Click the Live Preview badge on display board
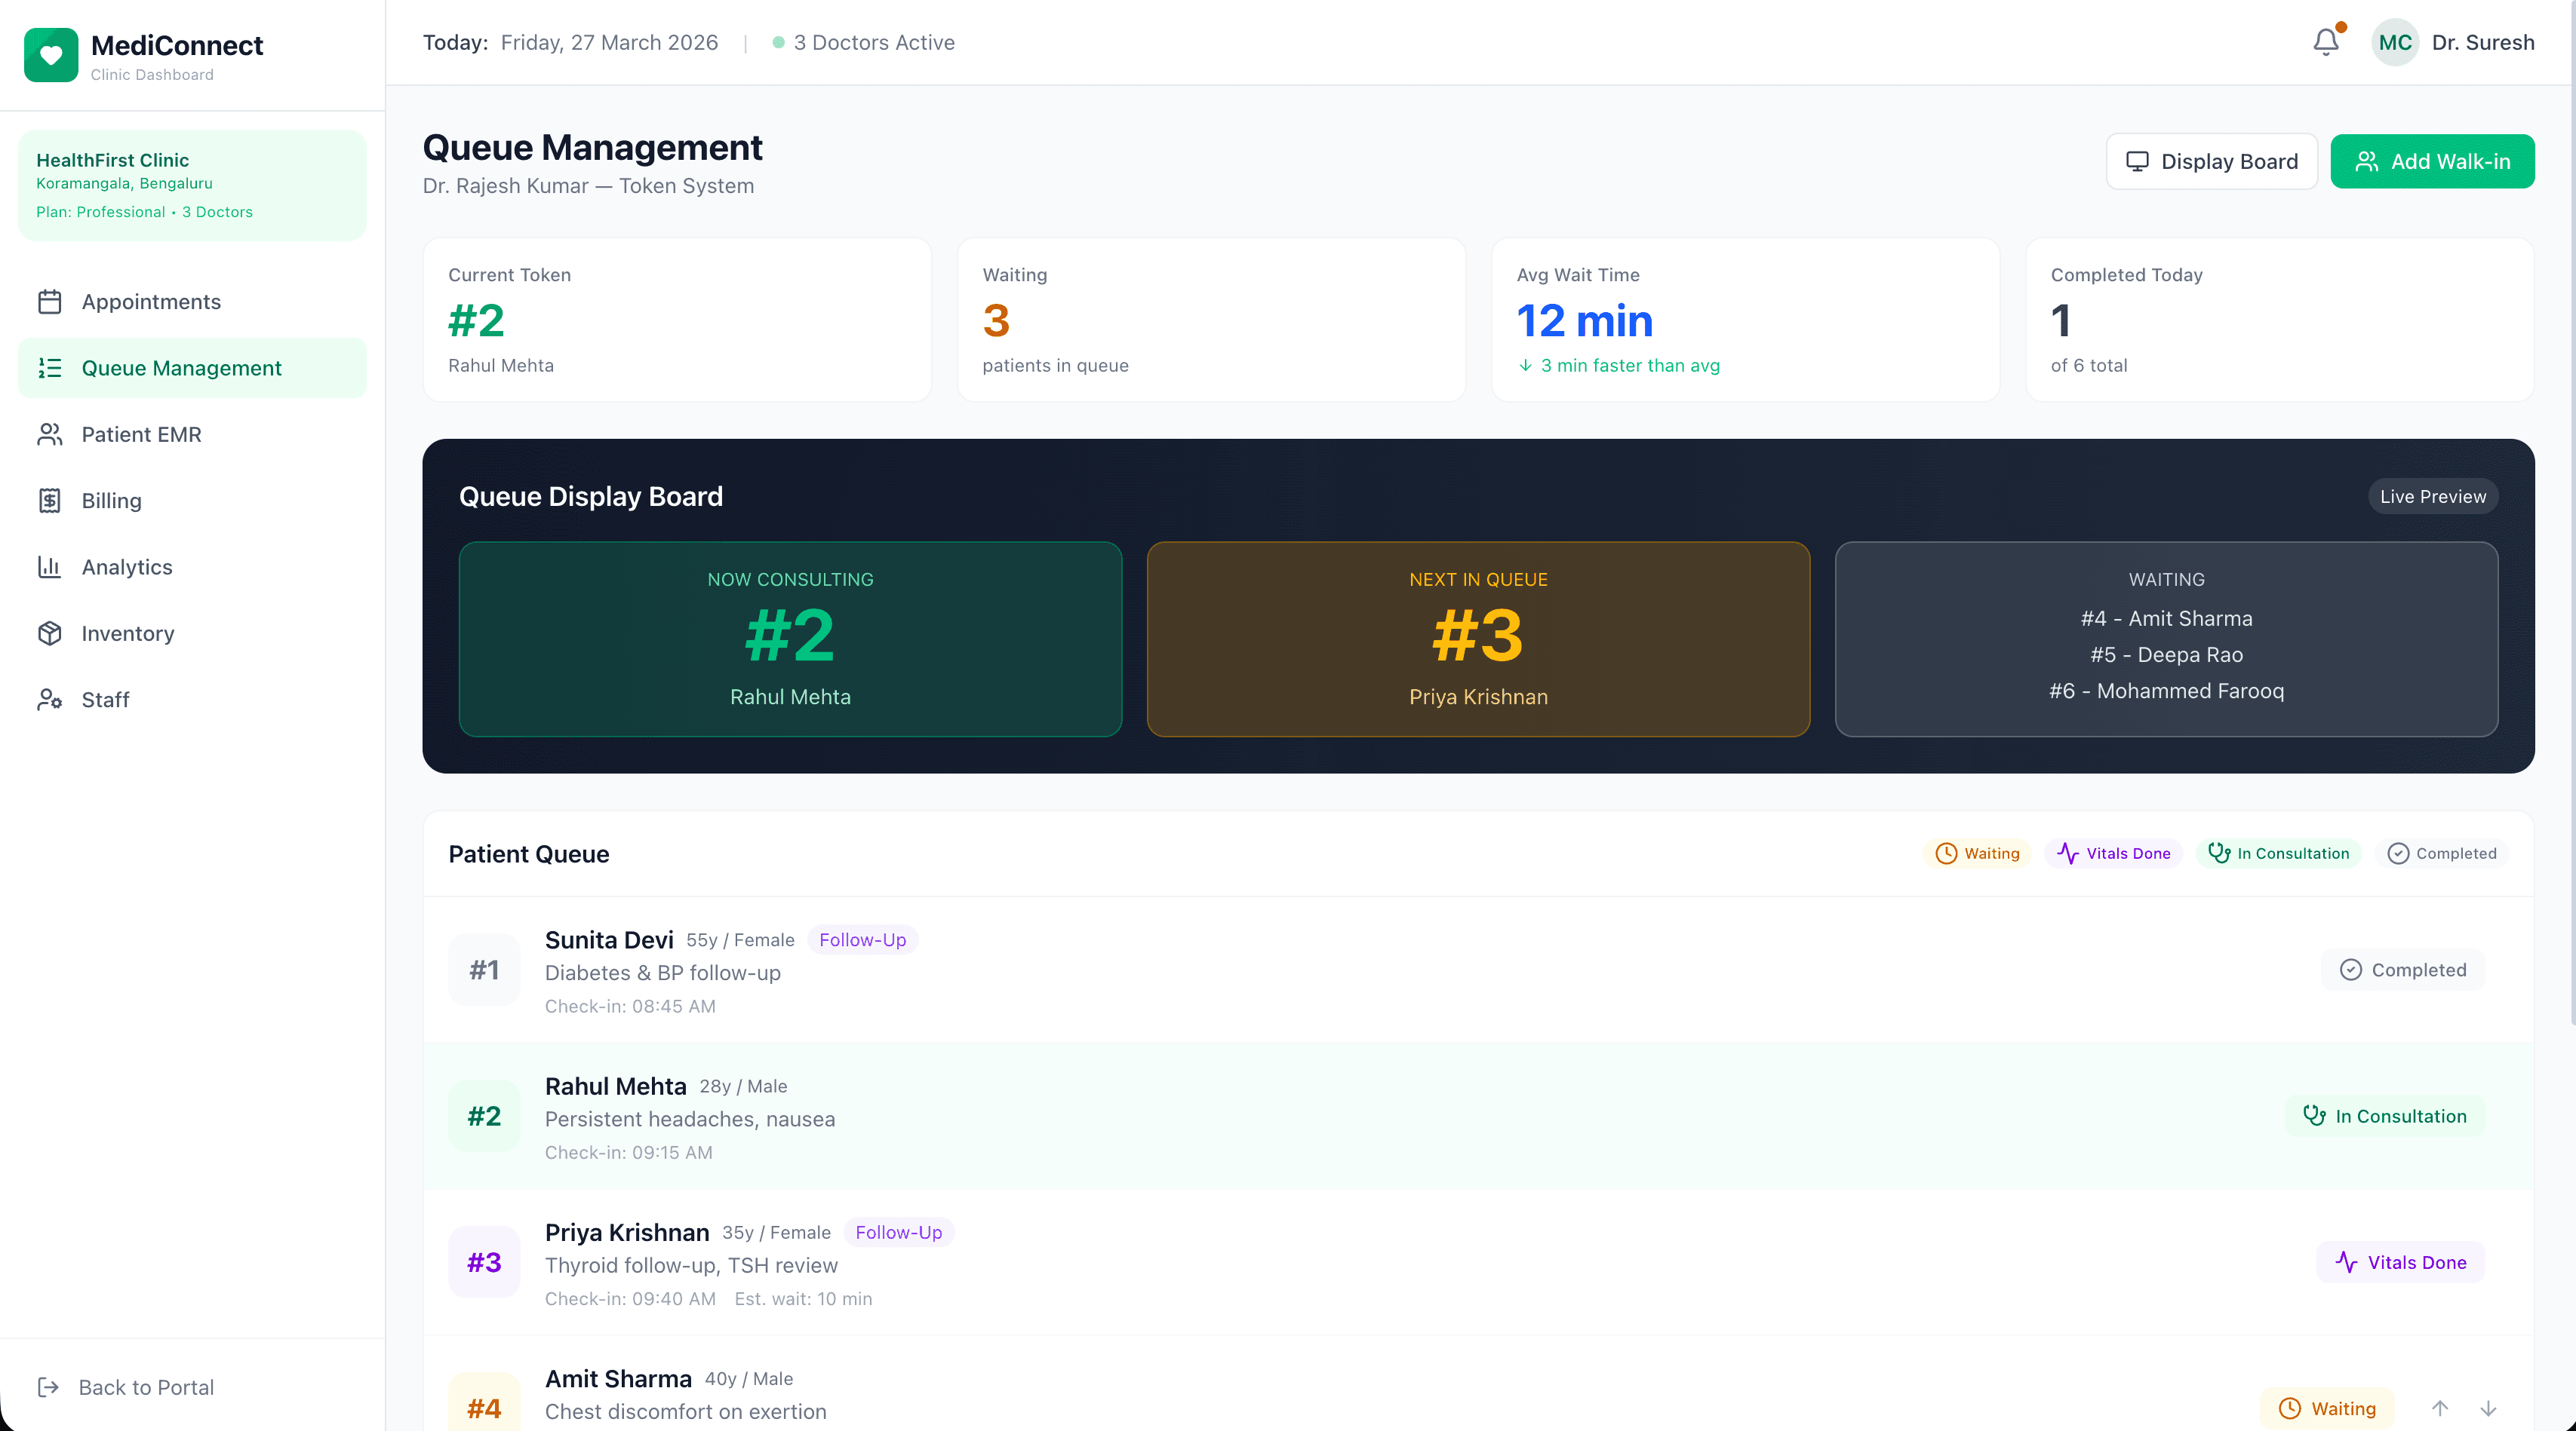The width and height of the screenshot is (2576, 1431). click(2432, 495)
